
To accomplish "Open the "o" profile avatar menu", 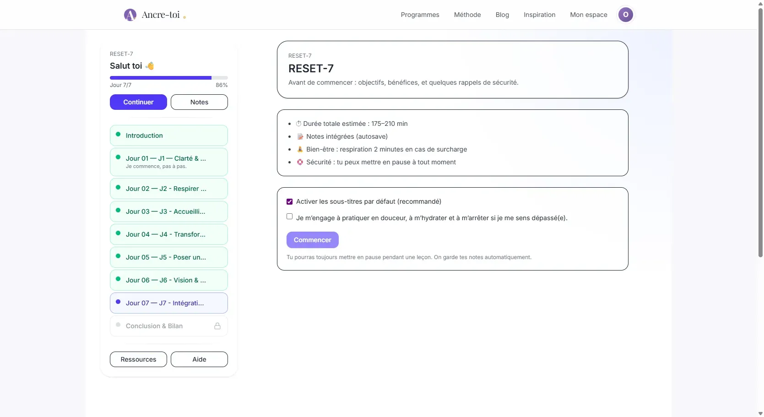I will [x=625, y=14].
